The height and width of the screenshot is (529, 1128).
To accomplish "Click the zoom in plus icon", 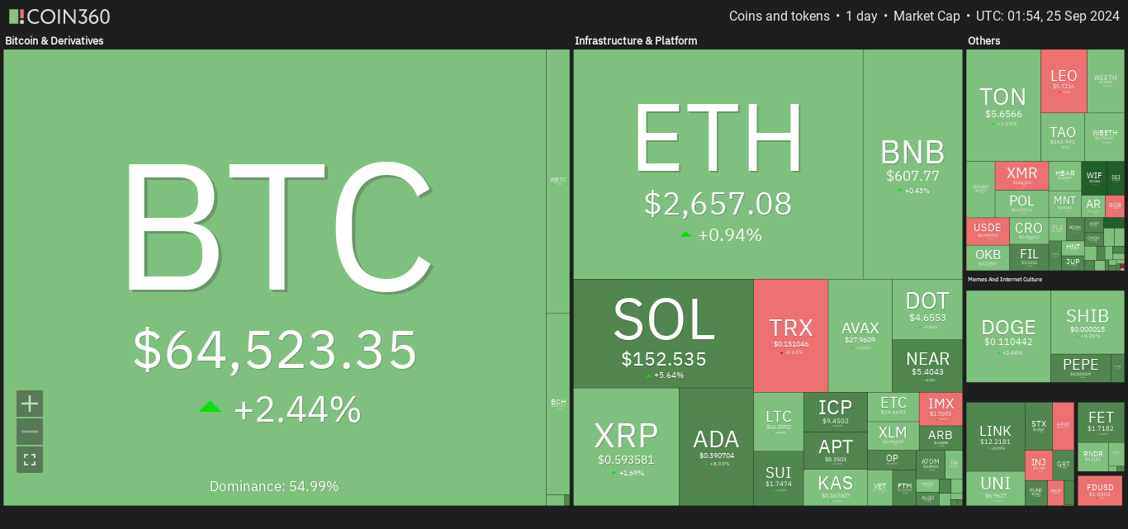I will [30, 404].
